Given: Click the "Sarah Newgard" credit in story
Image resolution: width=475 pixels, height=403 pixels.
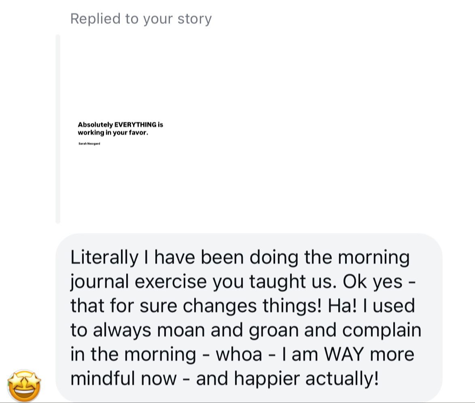Looking at the screenshot, I should coord(89,143).
